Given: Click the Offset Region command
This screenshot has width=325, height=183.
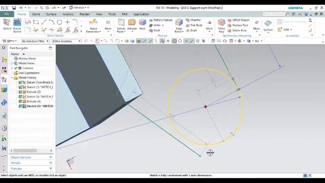Looking at the screenshot, I should (x=239, y=20).
